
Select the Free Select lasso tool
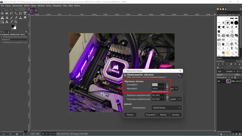coord(11,13)
